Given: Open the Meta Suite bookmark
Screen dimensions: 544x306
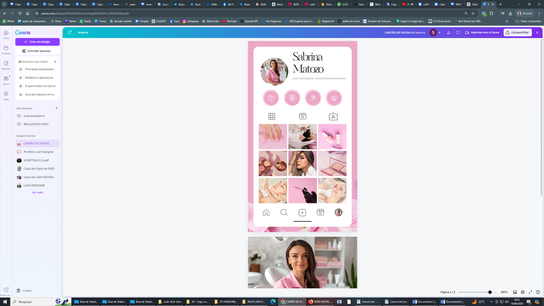Looking at the screenshot, I should pos(210,21).
